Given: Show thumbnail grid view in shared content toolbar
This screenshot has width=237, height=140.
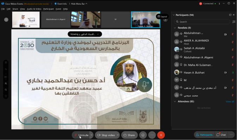Looking at the screenshot, I should click(6, 63).
